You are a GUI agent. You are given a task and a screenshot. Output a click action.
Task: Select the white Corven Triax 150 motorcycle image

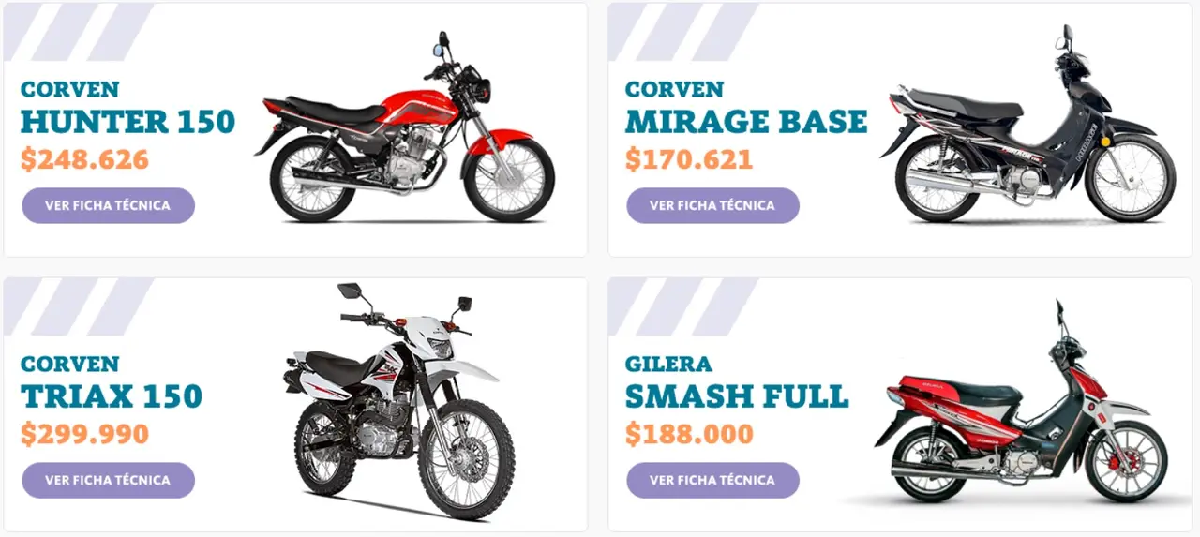pyautogui.click(x=399, y=401)
